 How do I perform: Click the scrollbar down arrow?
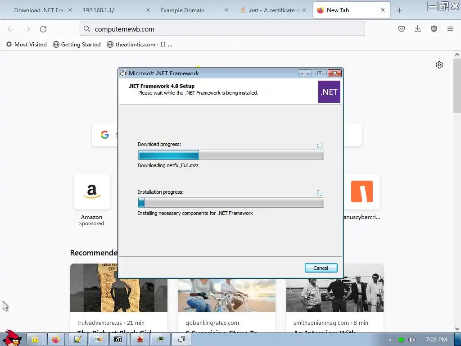click(x=457, y=328)
